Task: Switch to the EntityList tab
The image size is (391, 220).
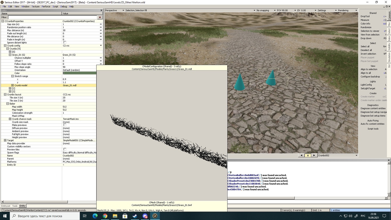Action: 5,206
